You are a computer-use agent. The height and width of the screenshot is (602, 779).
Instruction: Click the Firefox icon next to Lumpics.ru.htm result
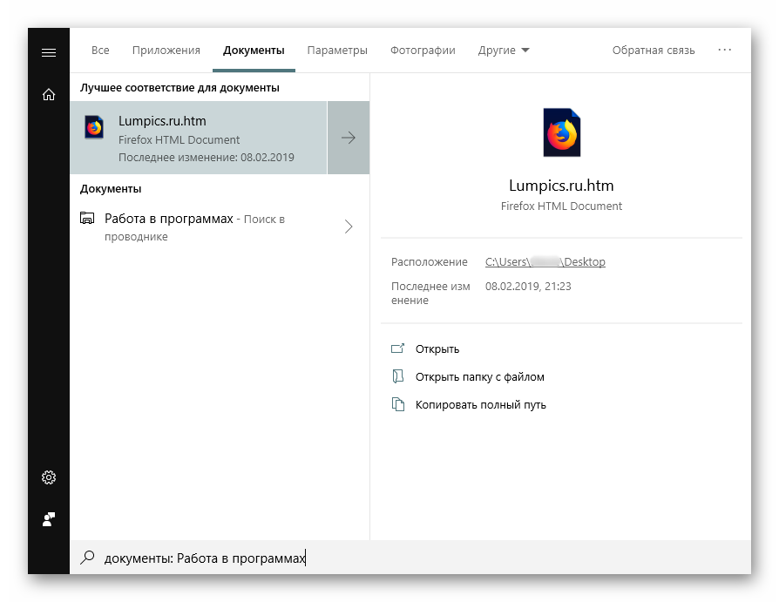pyautogui.click(x=94, y=128)
